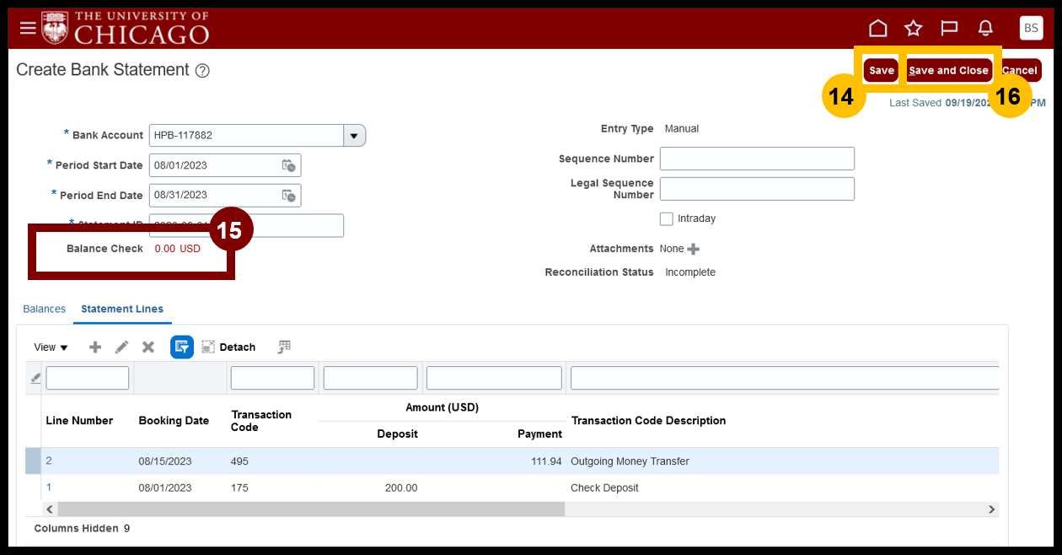Click Save and Close button
The height and width of the screenshot is (555, 1062).
point(949,70)
